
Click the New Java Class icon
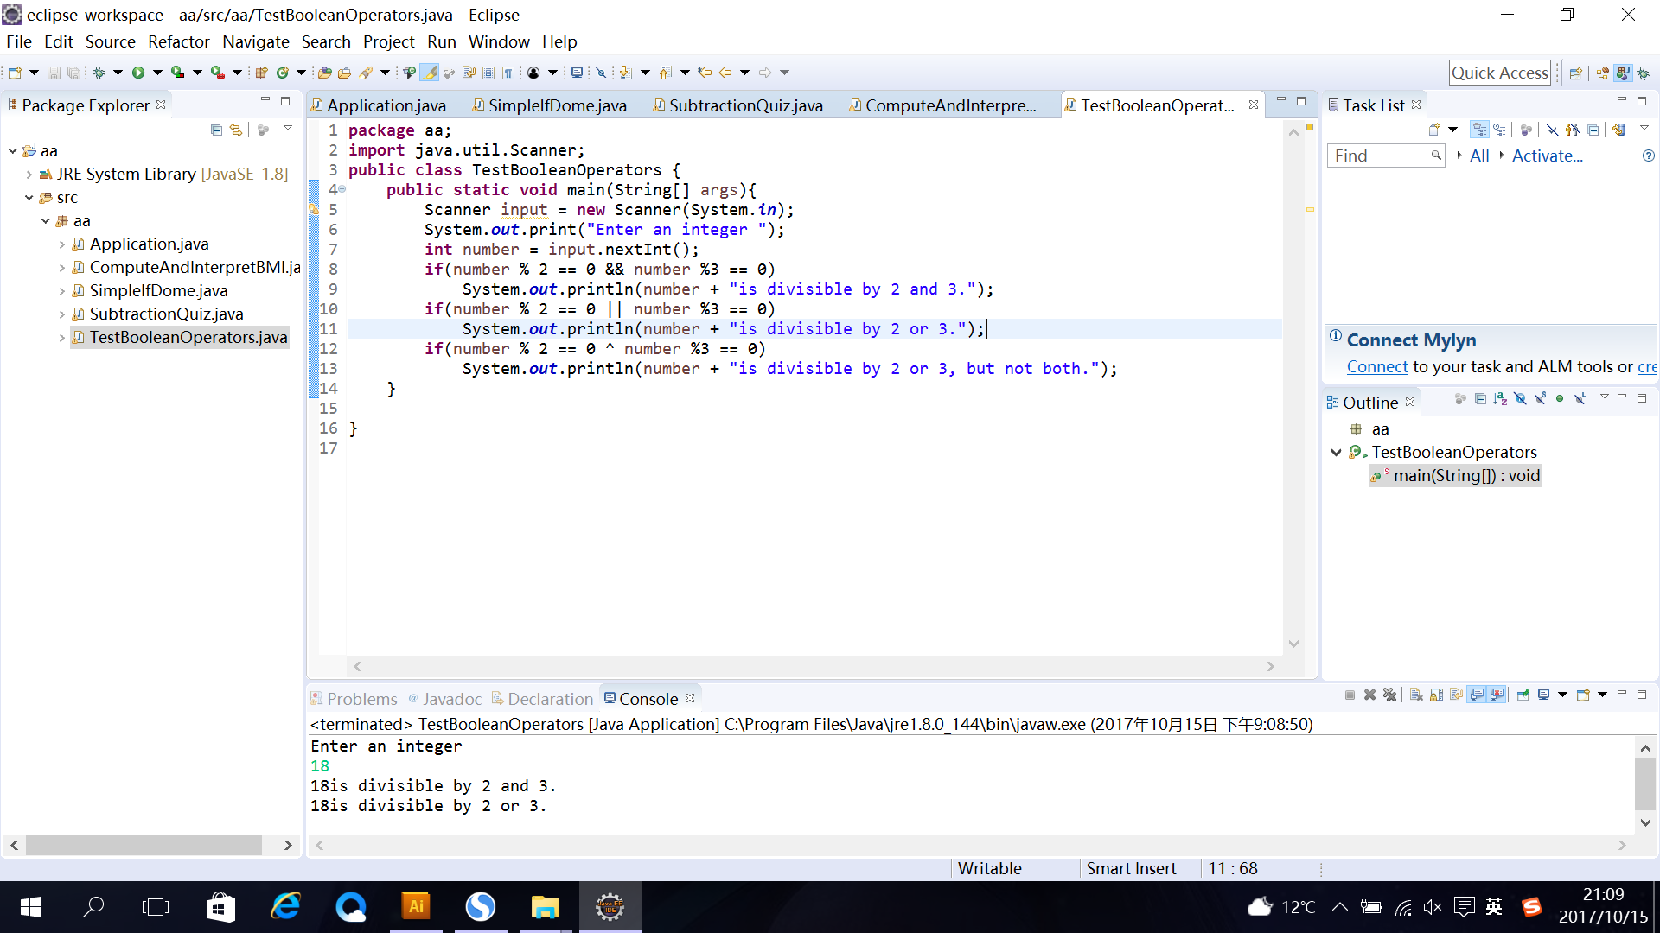tap(282, 73)
